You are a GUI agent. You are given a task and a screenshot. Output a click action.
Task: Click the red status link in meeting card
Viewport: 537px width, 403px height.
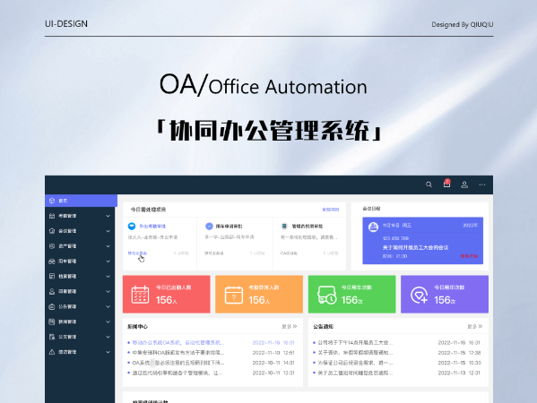click(x=469, y=256)
